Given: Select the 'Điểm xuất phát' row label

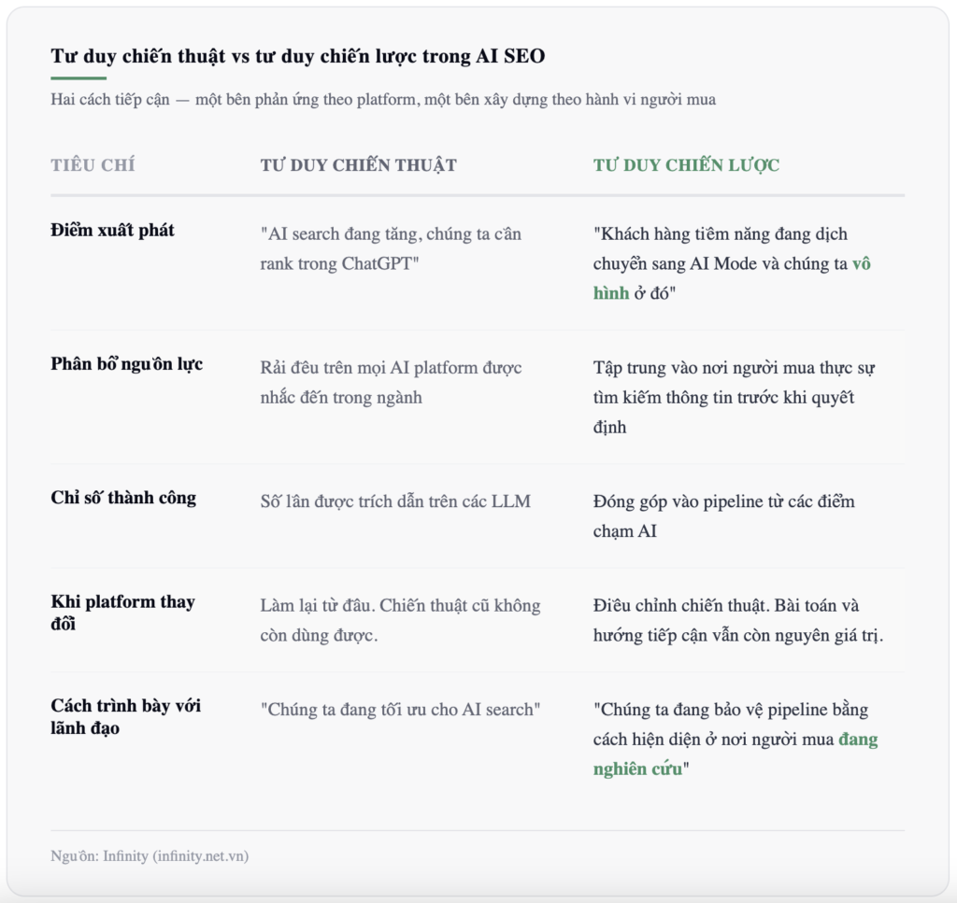Looking at the screenshot, I should coord(112,230).
